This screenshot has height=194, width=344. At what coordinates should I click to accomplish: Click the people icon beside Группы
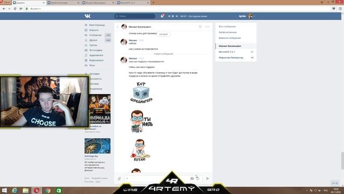pos(86,45)
